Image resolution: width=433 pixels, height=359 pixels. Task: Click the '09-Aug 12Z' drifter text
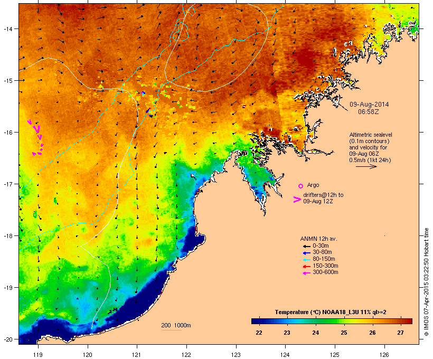(x=318, y=201)
